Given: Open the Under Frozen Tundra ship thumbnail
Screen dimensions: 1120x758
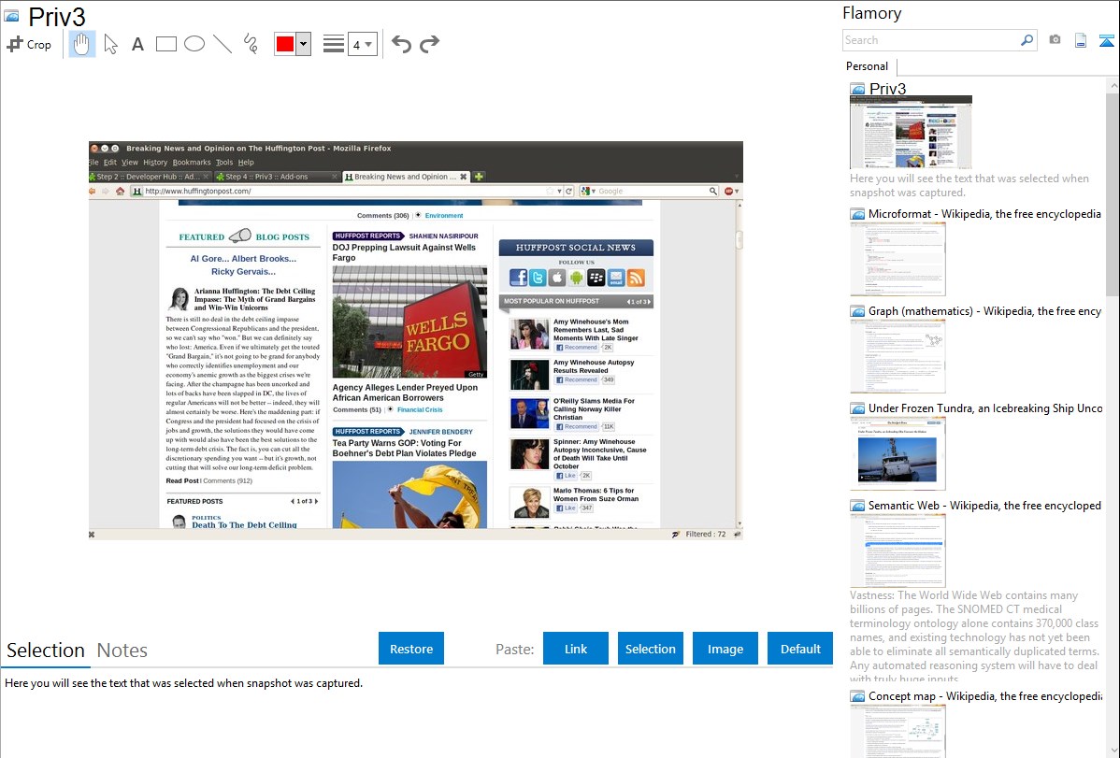Looking at the screenshot, I should [897, 453].
